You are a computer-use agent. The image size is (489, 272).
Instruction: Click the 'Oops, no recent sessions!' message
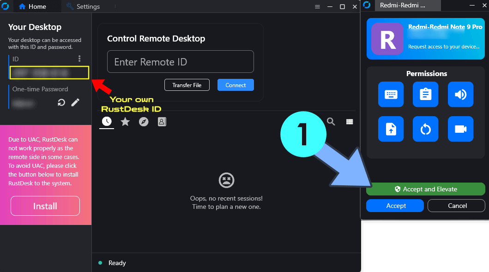226,198
